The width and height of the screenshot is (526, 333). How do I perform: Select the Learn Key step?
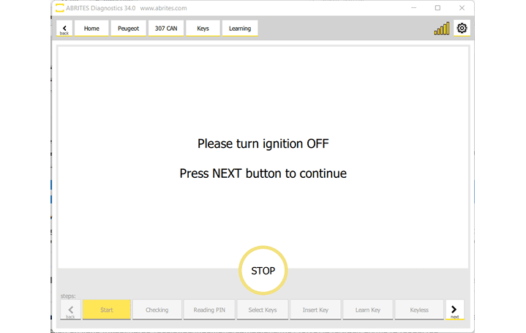[x=368, y=310]
